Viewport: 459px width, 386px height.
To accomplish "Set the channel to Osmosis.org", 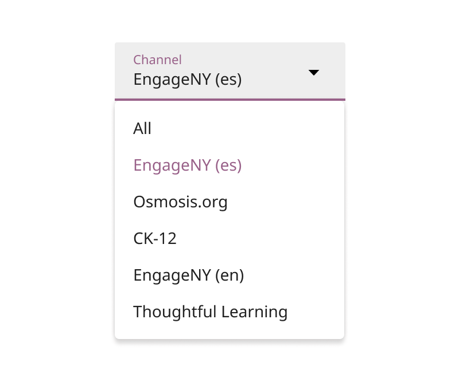I will [180, 202].
